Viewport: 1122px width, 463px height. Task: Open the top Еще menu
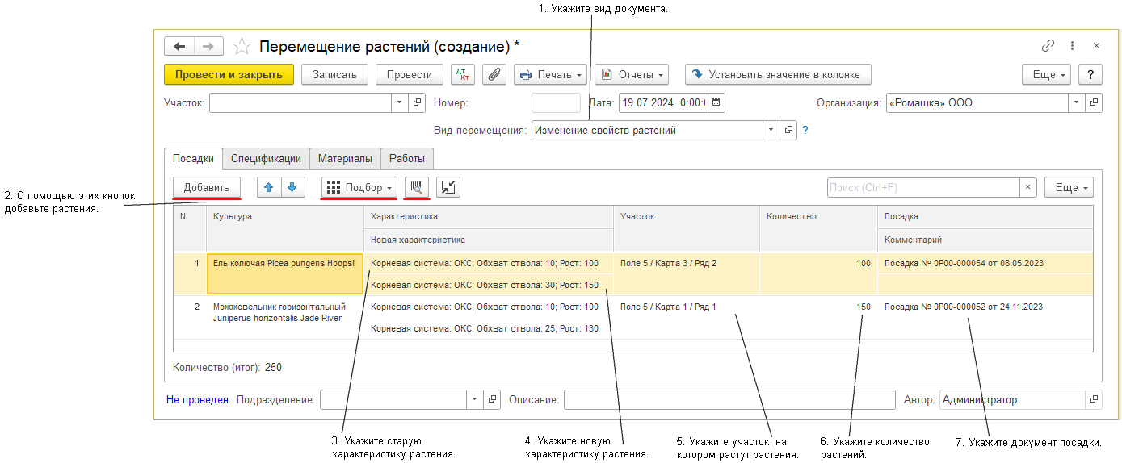[x=1046, y=74]
